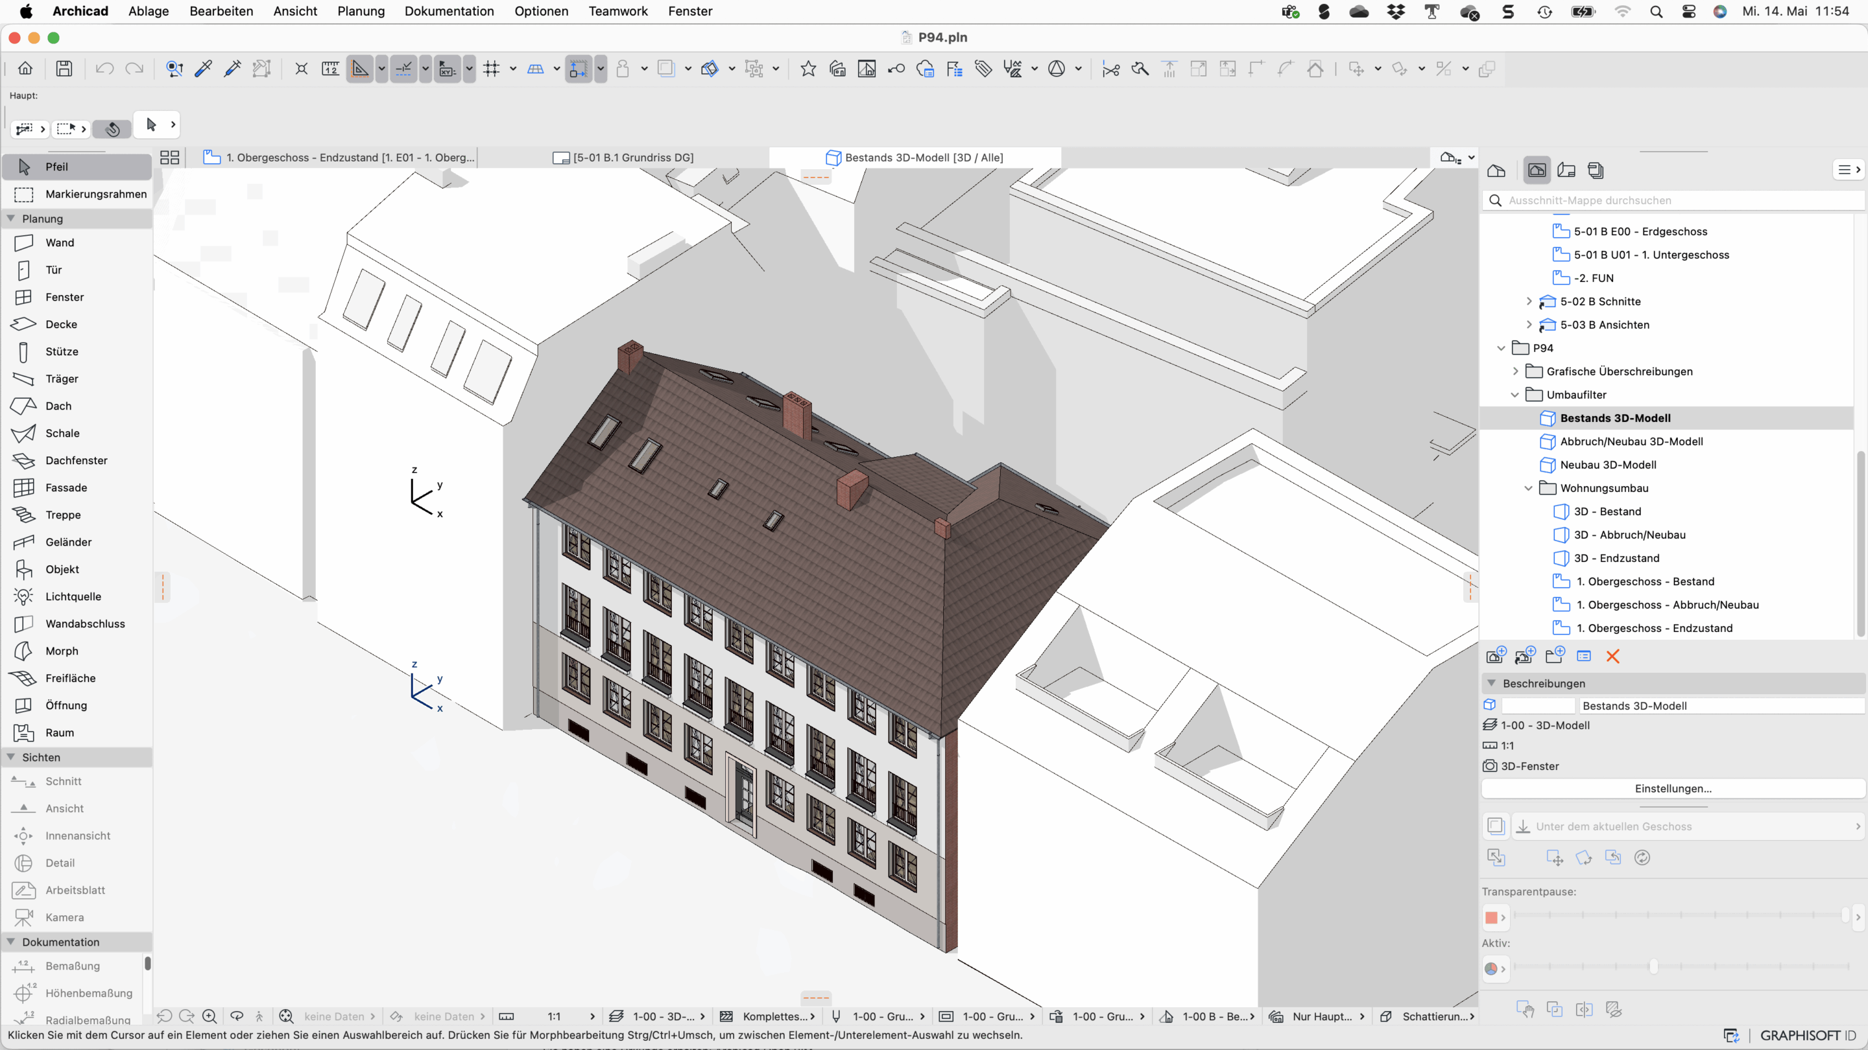Screen dimensions: 1868x1050
Task: Open the Ablage menu
Action: pos(149,11)
